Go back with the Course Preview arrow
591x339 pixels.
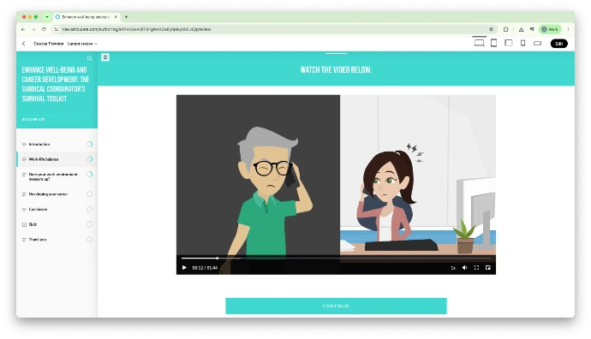(24, 44)
